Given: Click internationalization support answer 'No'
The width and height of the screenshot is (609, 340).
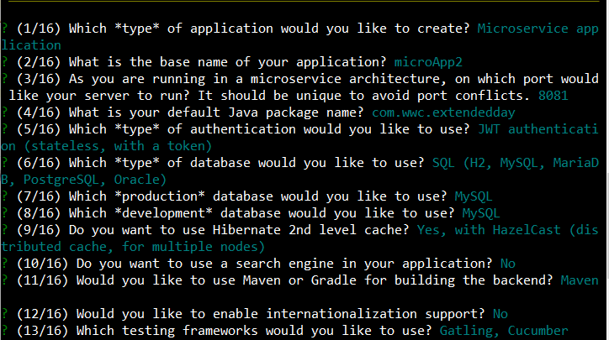Looking at the screenshot, I should pyautogui.click(x=500, y=314).
